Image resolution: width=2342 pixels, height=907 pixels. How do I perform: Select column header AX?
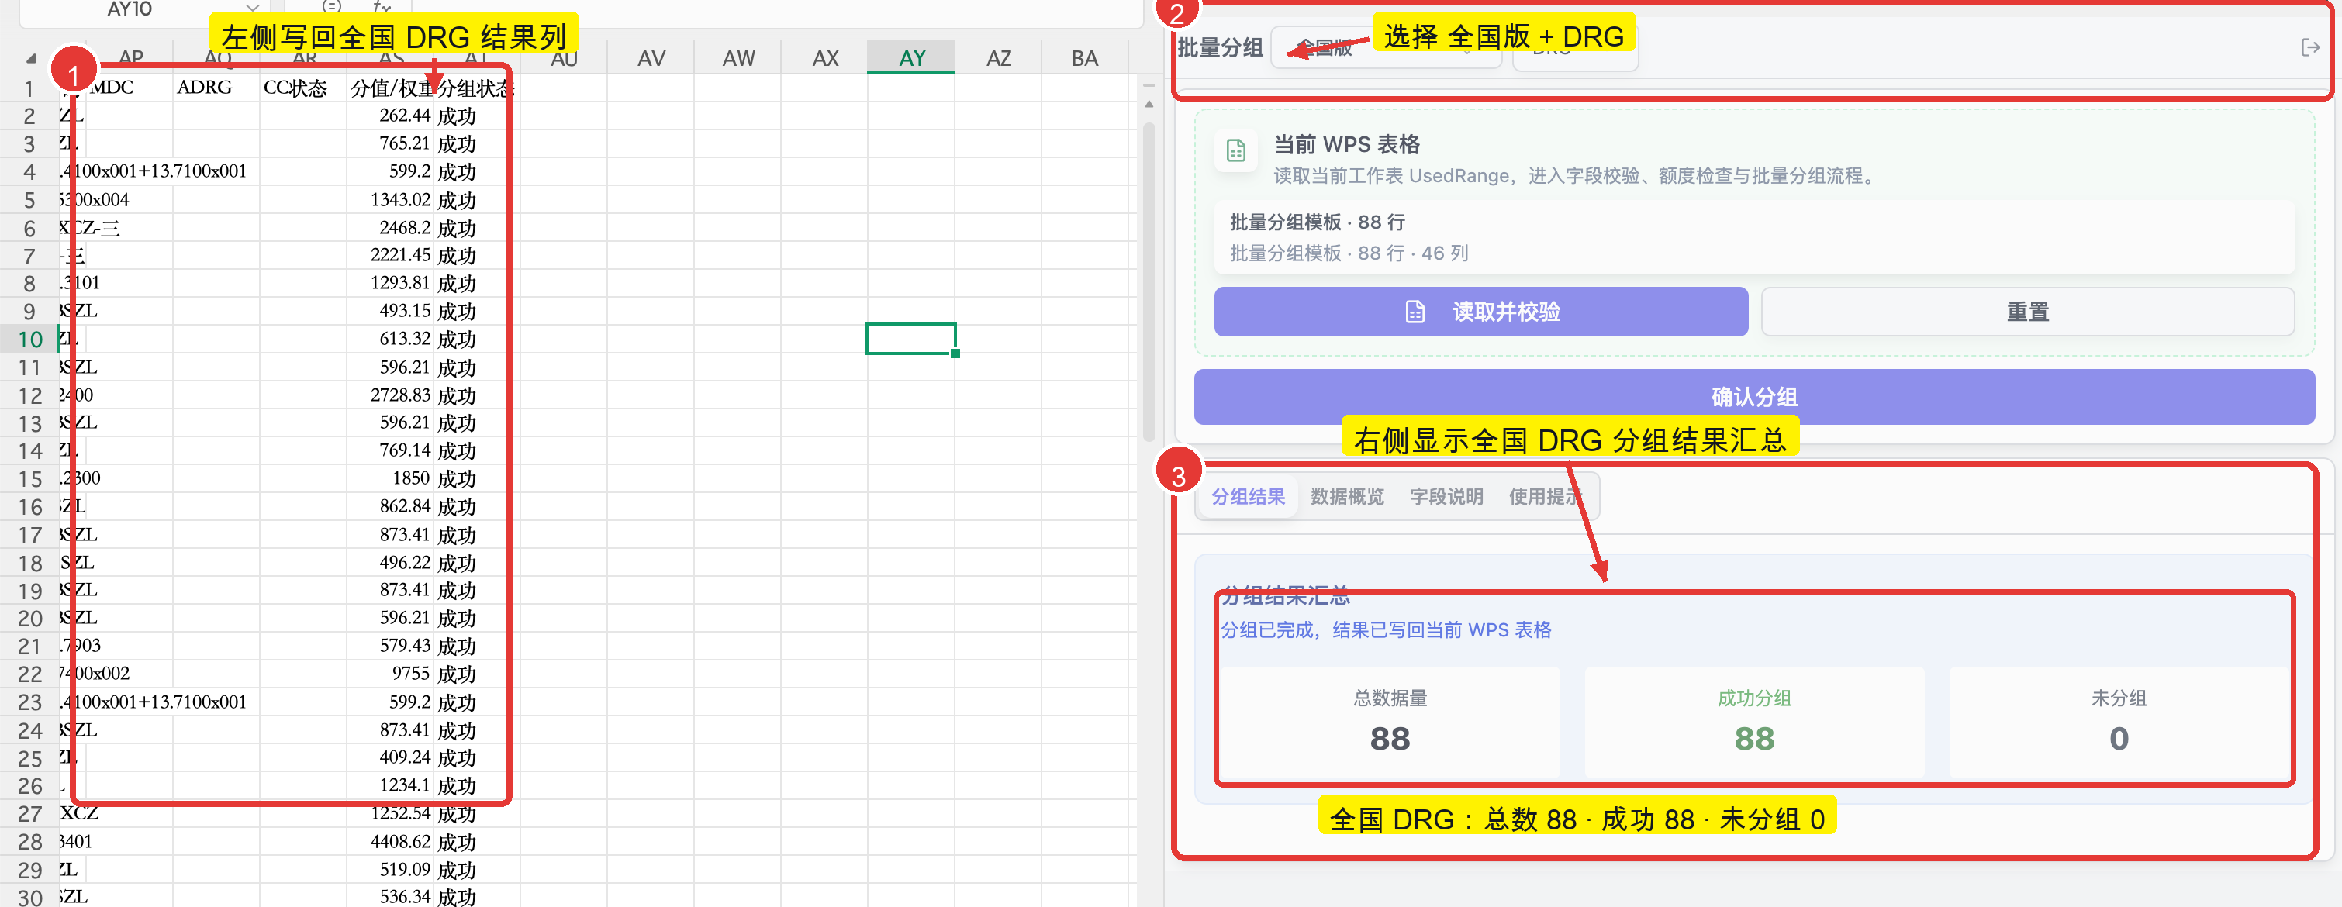pyautogui.click(x=824, y=58)
